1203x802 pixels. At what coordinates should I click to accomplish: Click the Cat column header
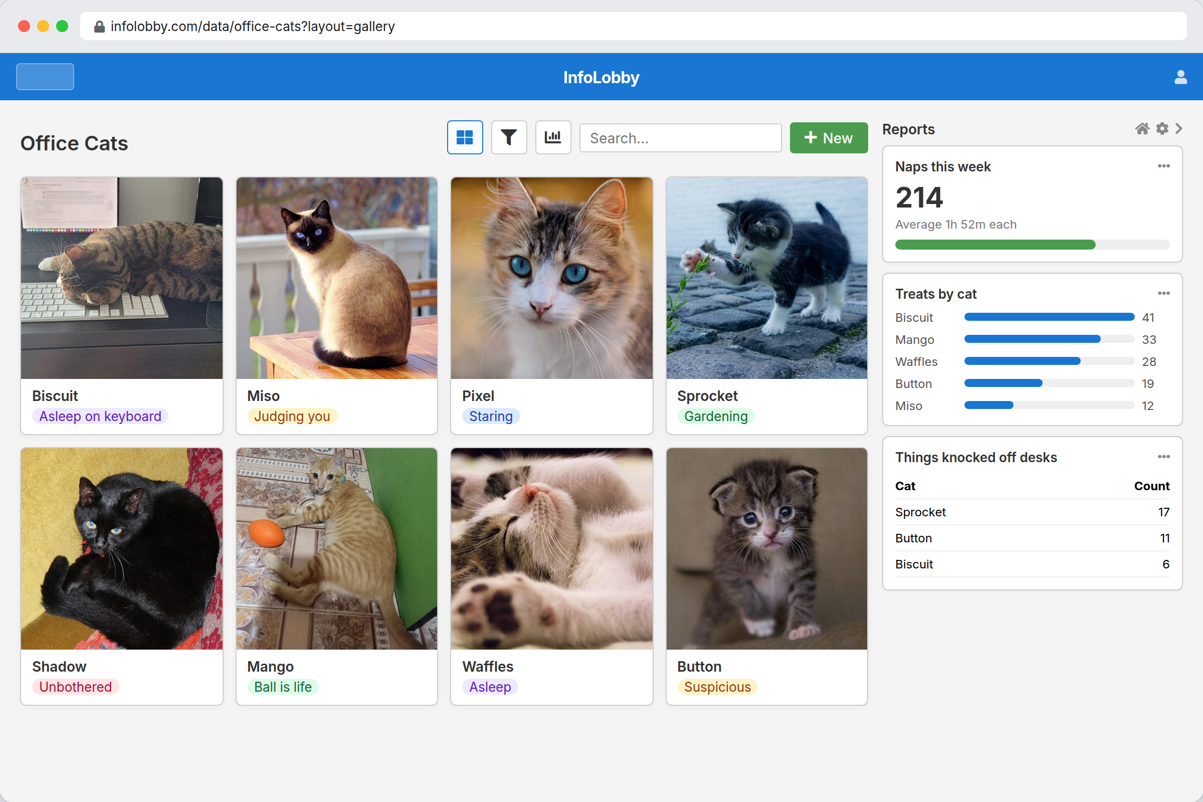[x=905, y=486]
